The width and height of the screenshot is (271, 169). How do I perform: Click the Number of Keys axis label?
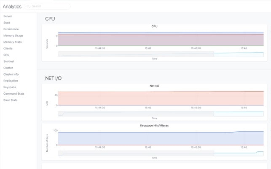[x=47, y=143]
